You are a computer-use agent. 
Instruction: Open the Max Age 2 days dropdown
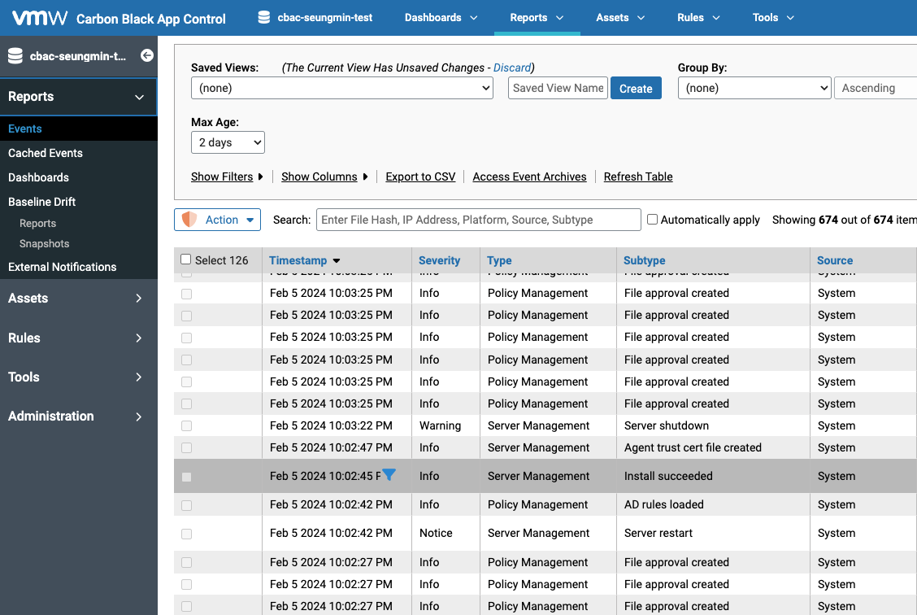tap(228, 142)
